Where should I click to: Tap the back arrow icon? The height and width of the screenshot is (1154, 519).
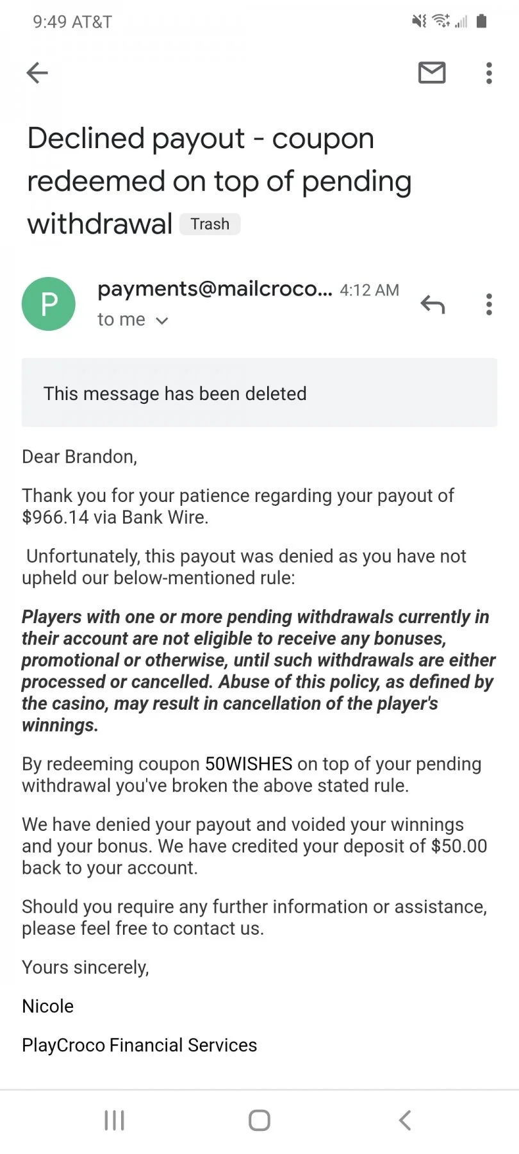point(37,73)
